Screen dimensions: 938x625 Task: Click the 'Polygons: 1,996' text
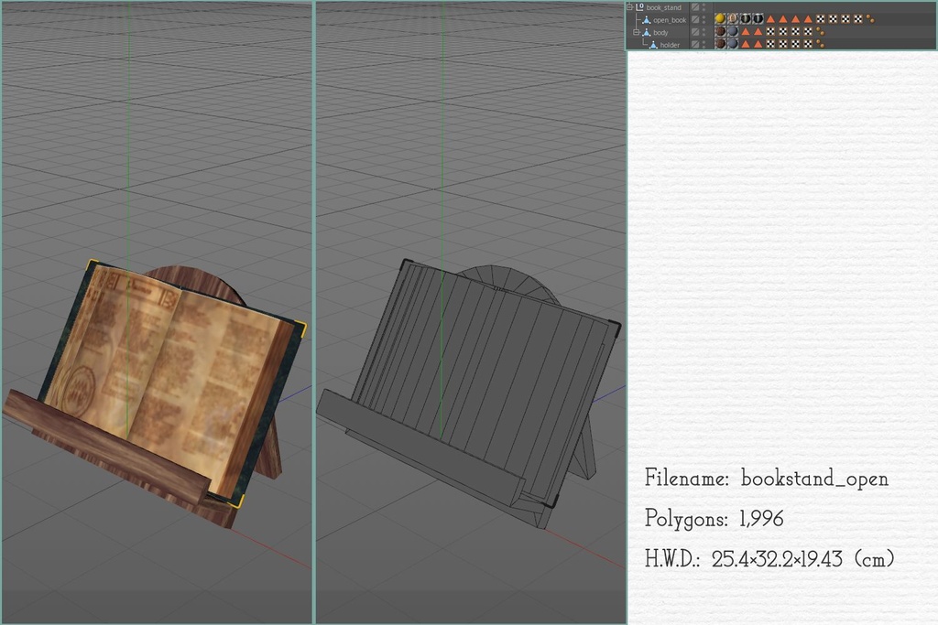pyautogui.click(x=714, y=519)
